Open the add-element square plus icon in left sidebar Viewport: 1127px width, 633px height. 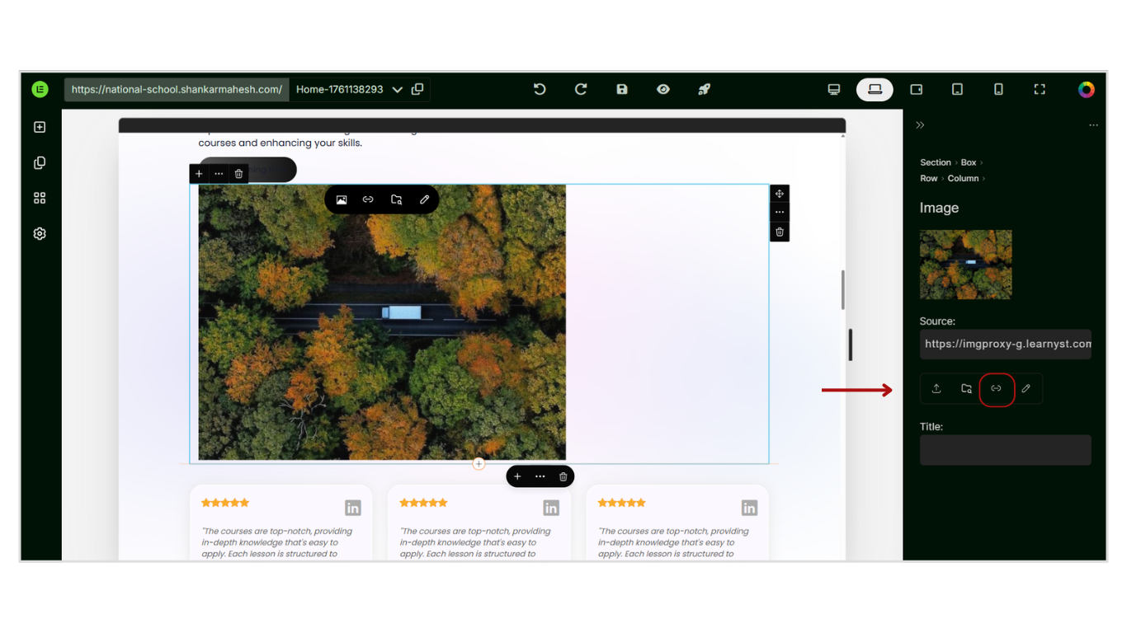(x=40, y=127)
